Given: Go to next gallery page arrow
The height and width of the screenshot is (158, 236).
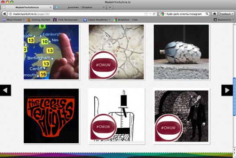Looking at the screenshot, I should (227, 90).
